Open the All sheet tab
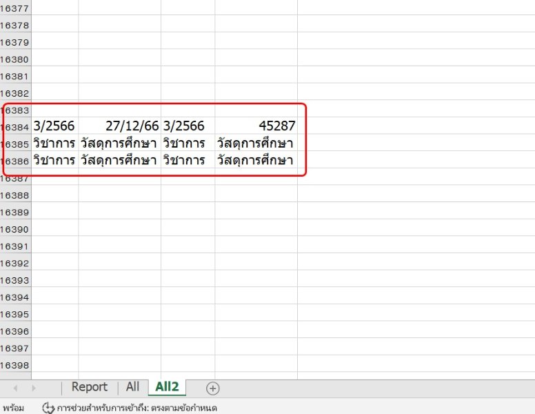This screenshot has height=414, width=535. click(132, 387)
